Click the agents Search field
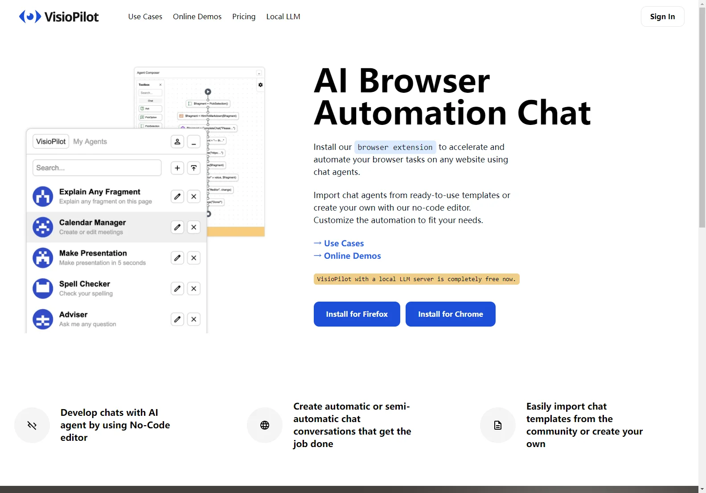 coord(97,168)
